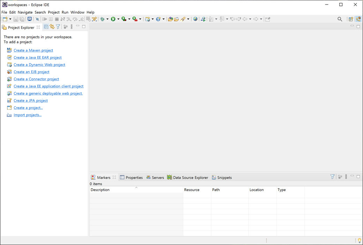Open the Markers view filter icon
Image resolution: width=363 pixels, height=245 pixels.
332,177
